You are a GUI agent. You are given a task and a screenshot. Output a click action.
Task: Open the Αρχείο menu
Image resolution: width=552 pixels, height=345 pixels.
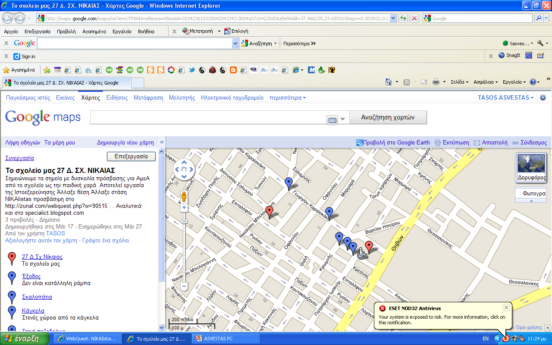click(x=11, y=31)
